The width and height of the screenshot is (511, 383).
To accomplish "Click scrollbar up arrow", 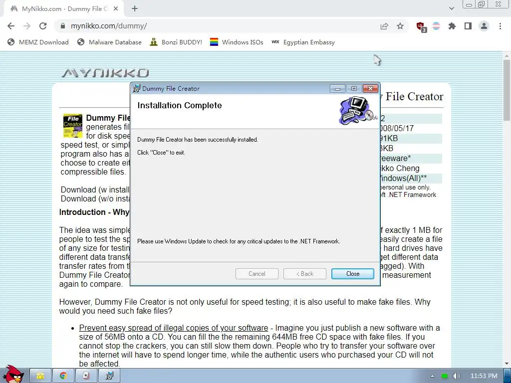I will pos(507,56).
